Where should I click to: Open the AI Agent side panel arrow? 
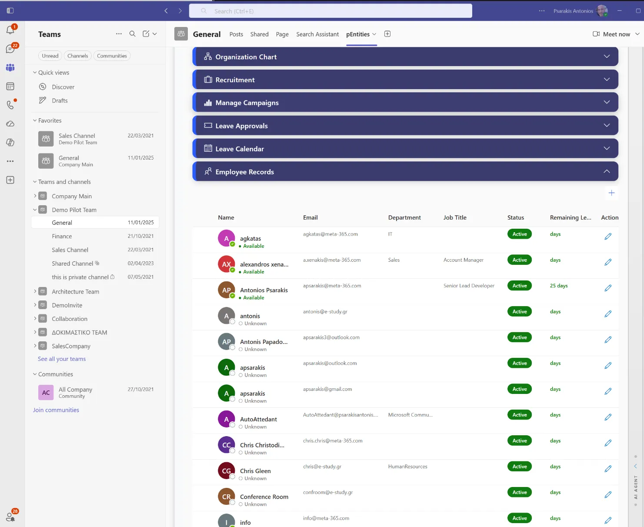coord(635,466)
